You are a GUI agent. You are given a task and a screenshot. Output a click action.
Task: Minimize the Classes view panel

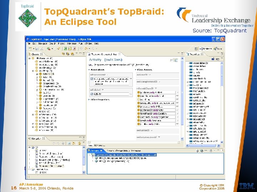click(x=80, y=53)
